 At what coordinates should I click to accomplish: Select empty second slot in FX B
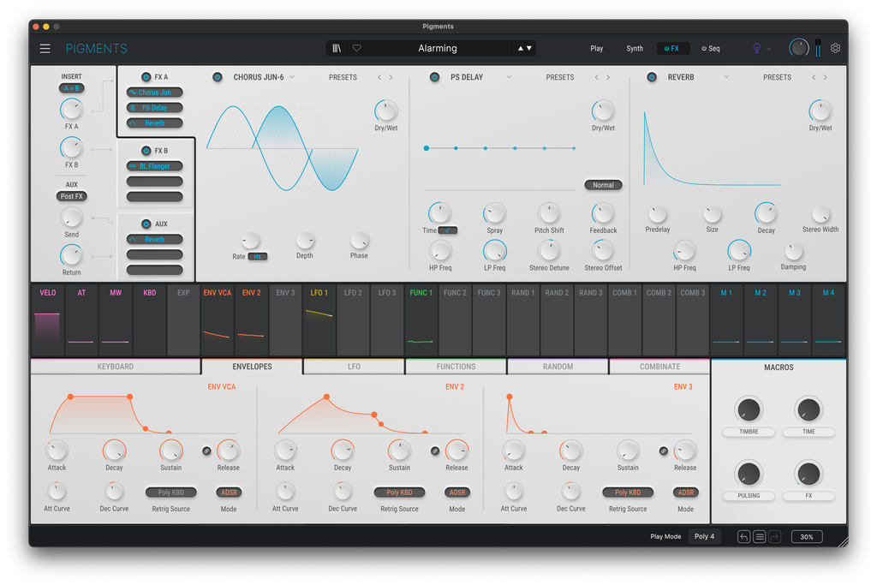click(x=155, y=182)
